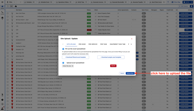
Task: Switch to the Site Upload tab
Action: (71, 44)
